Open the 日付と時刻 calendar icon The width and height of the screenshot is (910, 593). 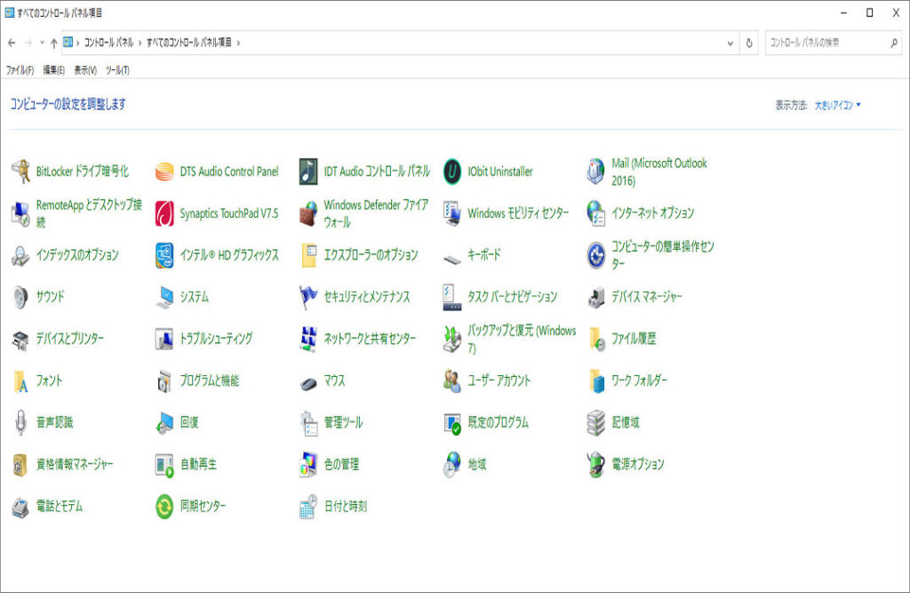click(x=308, y=507)
